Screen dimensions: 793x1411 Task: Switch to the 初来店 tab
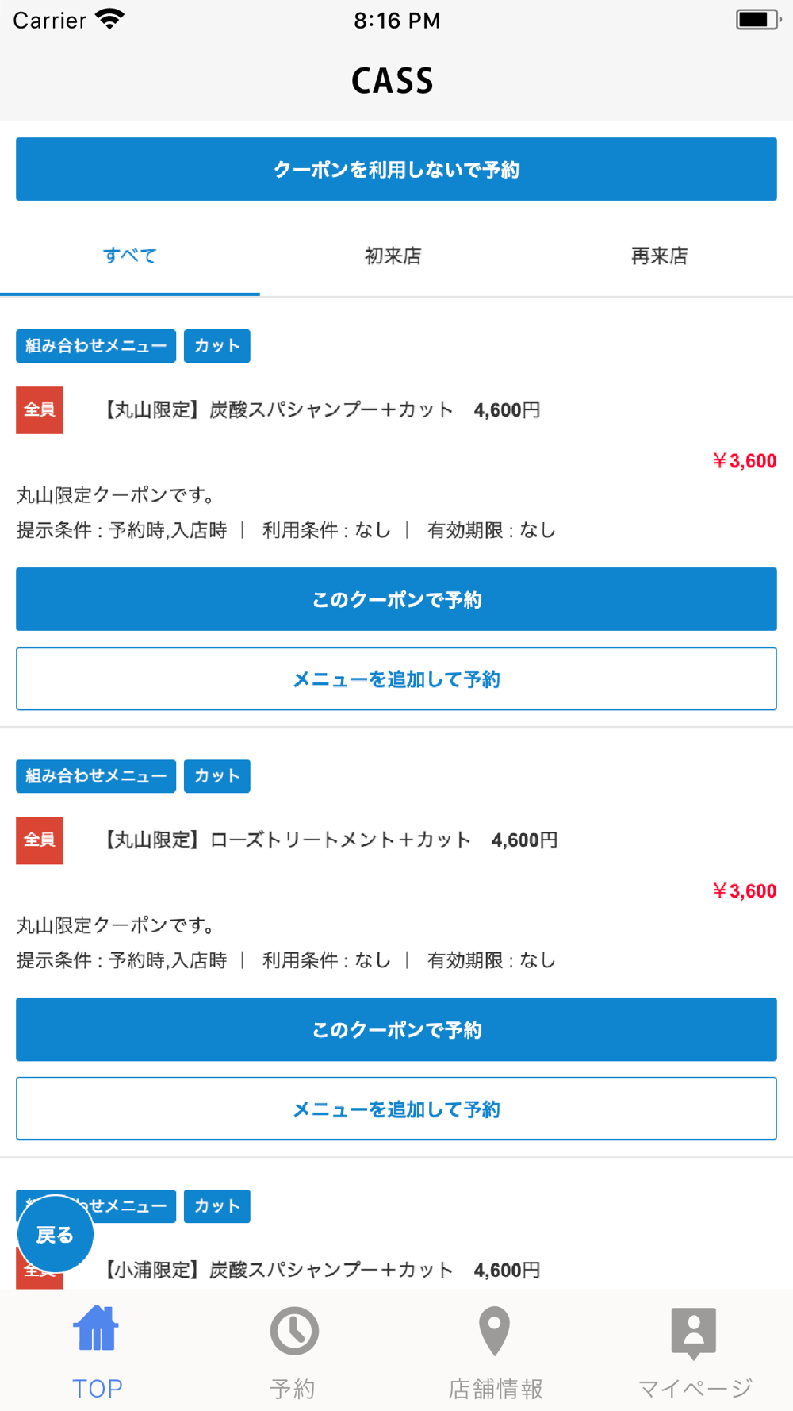tap(393, 256)
